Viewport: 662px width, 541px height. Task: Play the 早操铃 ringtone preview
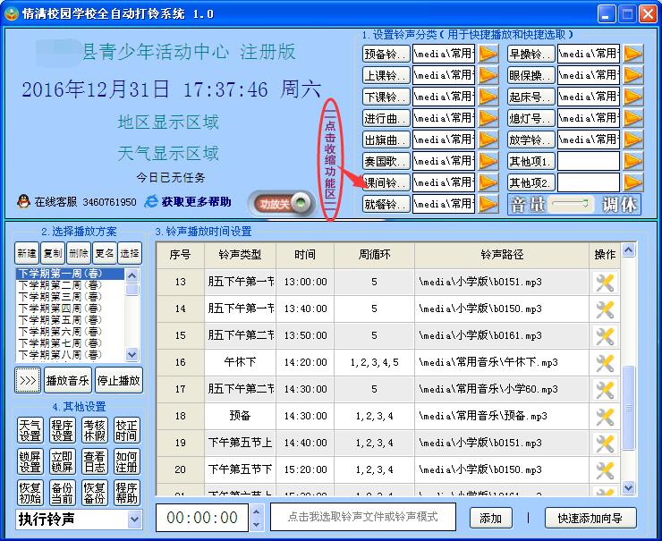pyautogui.click(x=632, y=54)
